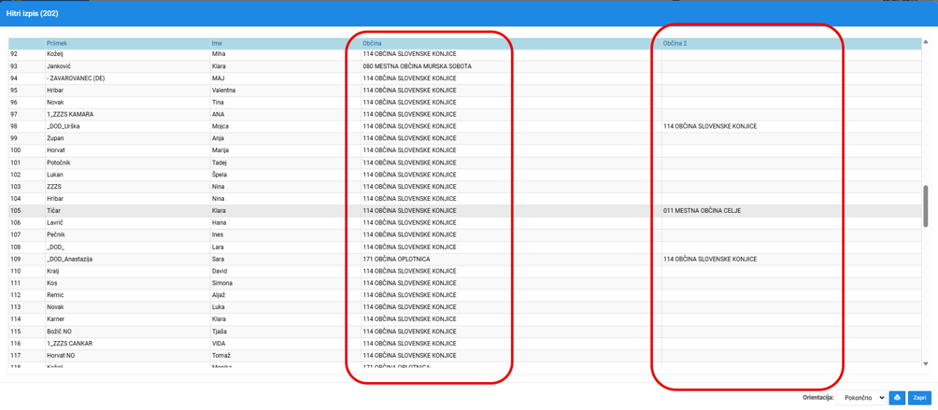Click the surname Novak in row 113
Image resolution: width=938 pixels, height=410 pixels.
click(54, 306)
